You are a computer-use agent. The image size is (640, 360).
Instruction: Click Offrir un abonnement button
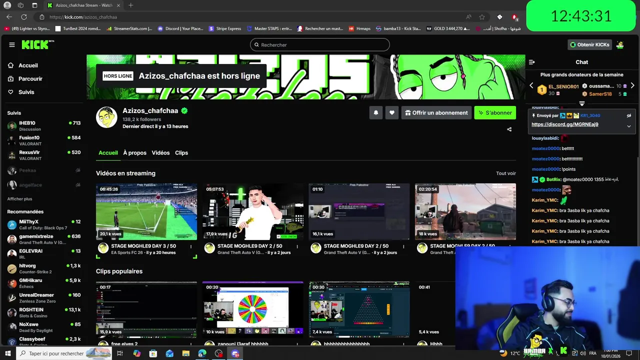tap(436, 112)
